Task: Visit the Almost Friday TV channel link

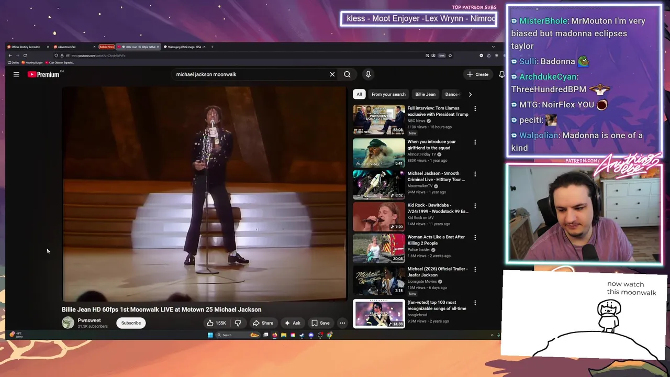Action: point(422,154)
